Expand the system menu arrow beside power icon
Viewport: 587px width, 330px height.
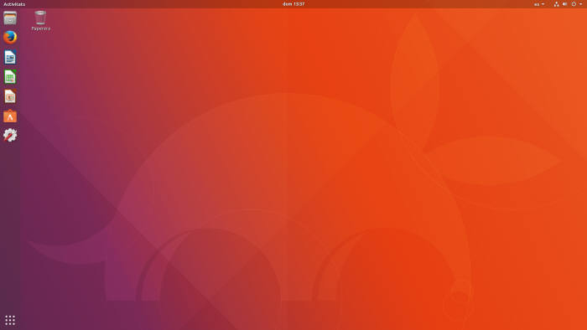[580, 4]
